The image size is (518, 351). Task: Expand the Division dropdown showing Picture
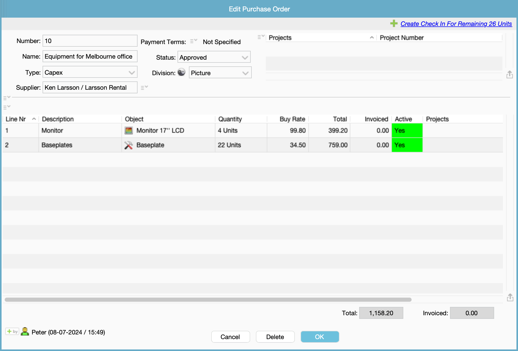(220, 73)
